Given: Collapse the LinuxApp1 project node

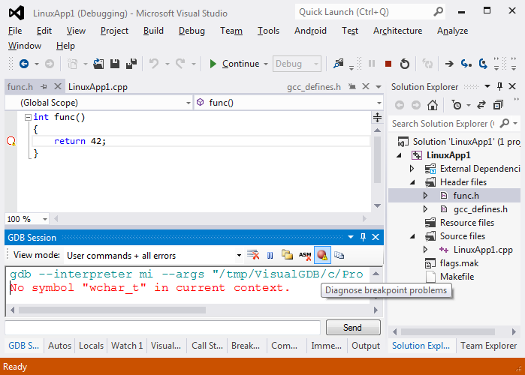Looking at the screenshot, I should pos(399,155).
